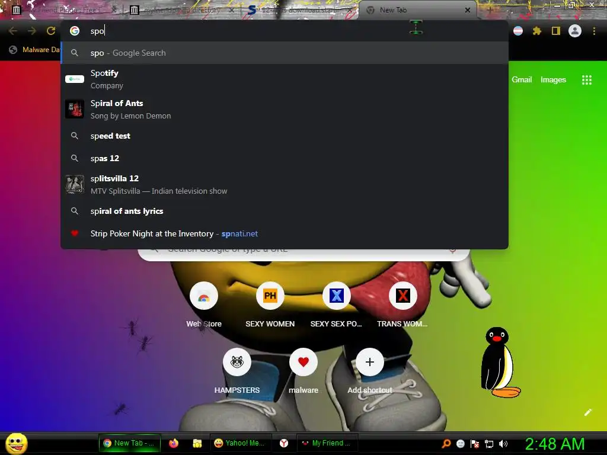
Task: Select Spiral of Ants song suggestion
Action: tap(285, 109)
